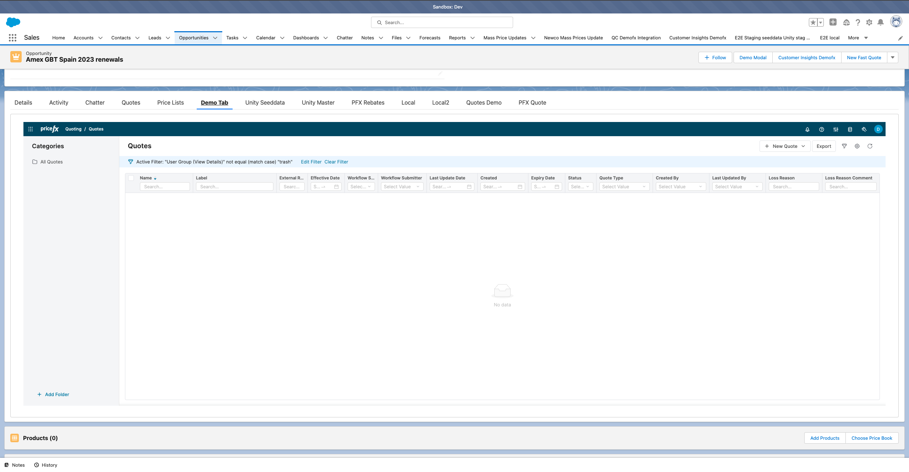Viewport: 909px width, 472px height.
Task: Expand the New Quote dropdown chevron
Action: pos(803,146)
